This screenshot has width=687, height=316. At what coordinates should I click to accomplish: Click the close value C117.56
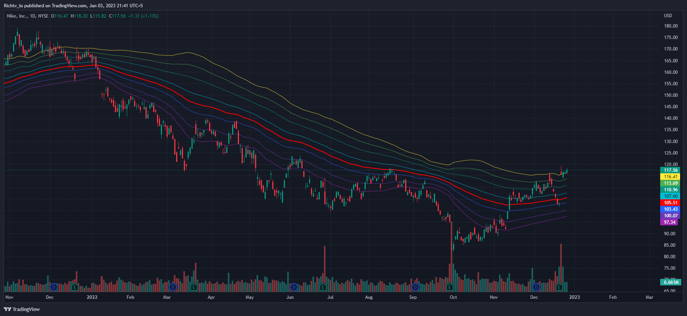pyautogui.click(x=118, y=16)
